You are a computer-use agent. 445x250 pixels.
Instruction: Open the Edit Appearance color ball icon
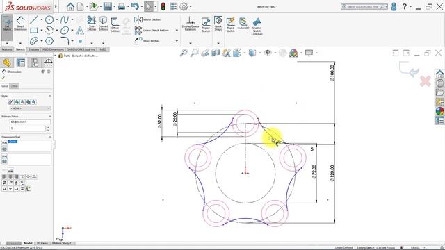coord(293,53)
